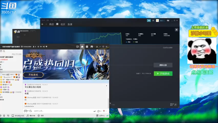Click the 魂之纪元 game banner image
Screen dimensions: 218x123
[66, 65]
